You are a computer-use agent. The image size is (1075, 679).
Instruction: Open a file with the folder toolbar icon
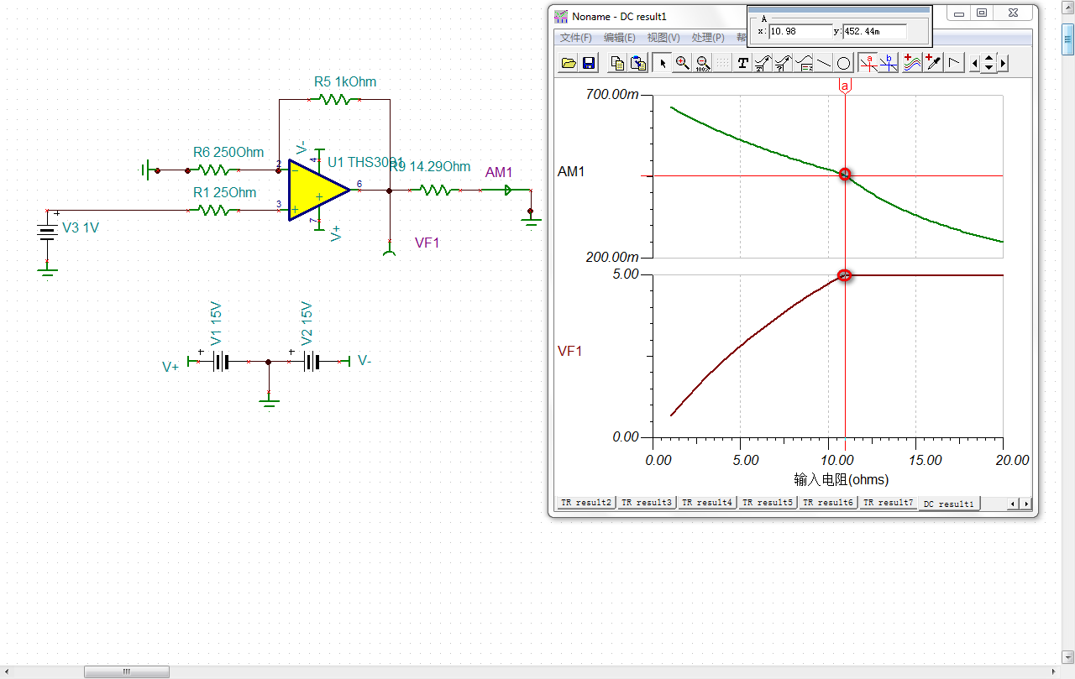(569, 63)
